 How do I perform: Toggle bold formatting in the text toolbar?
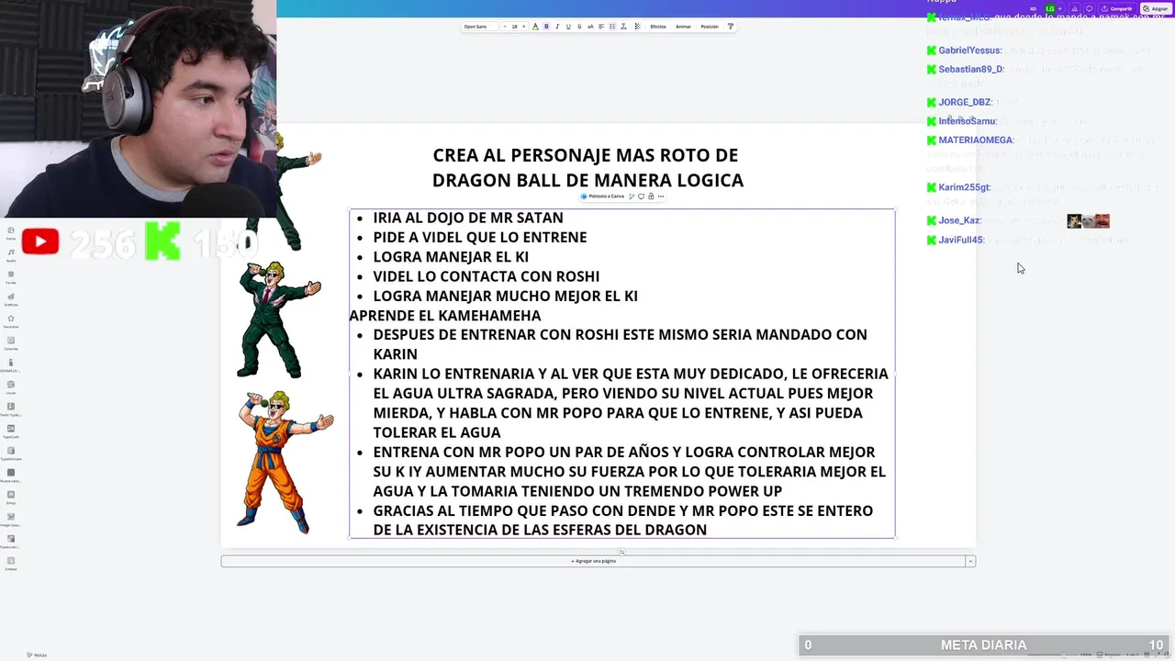coord(546,27)
